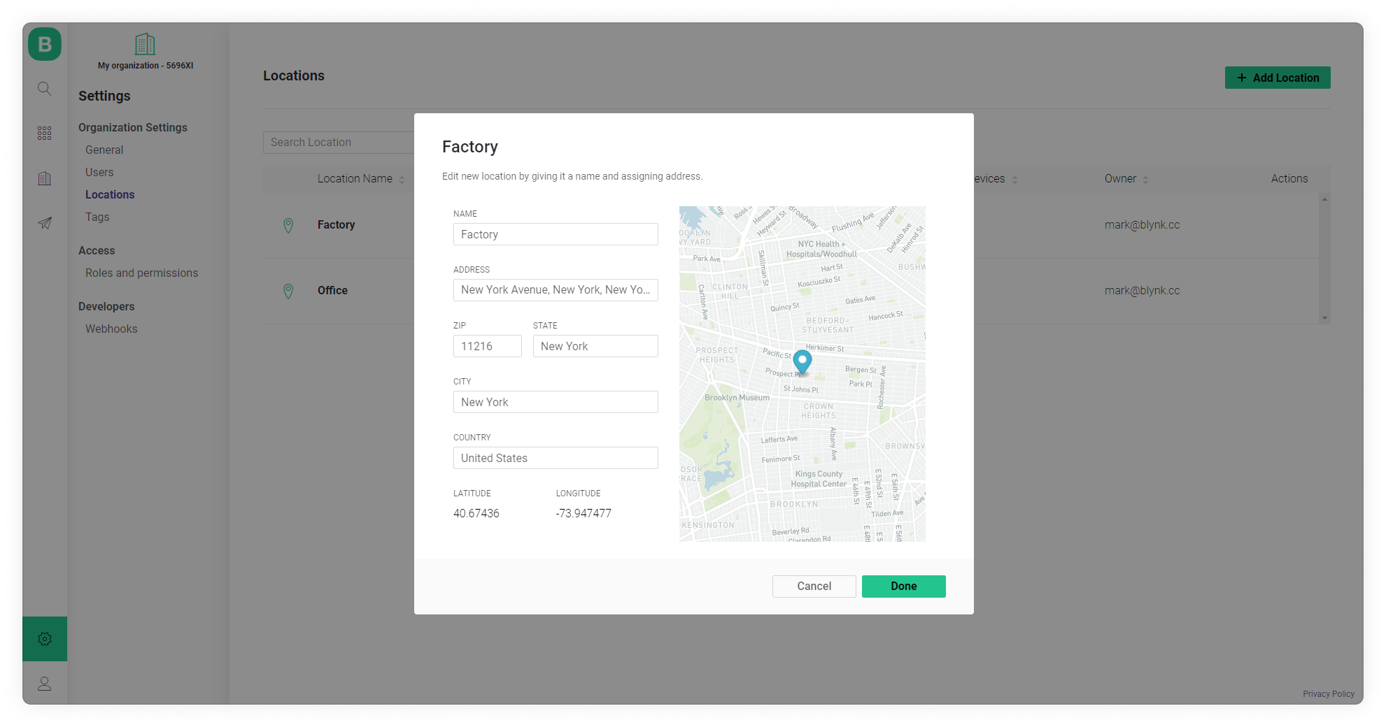Click the Blynk B logo icon
The image size is (1386, 727).
45,44
